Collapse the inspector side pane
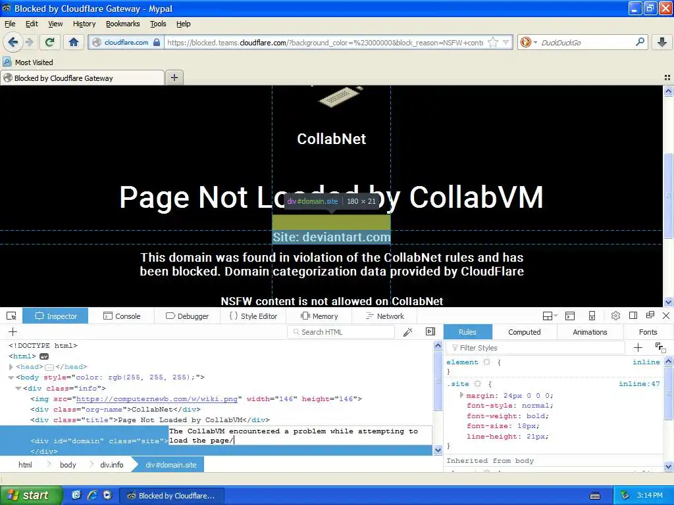 click(x=430, y=331)
